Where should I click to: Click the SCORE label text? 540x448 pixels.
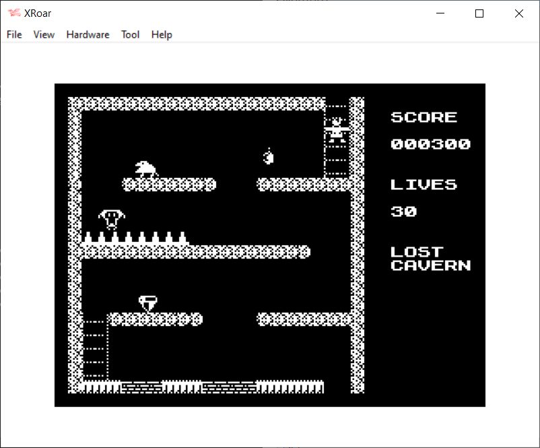pyautogui.click(x=424, y=117)
